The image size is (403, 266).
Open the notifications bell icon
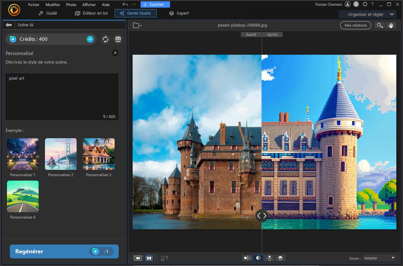point(356,4)
